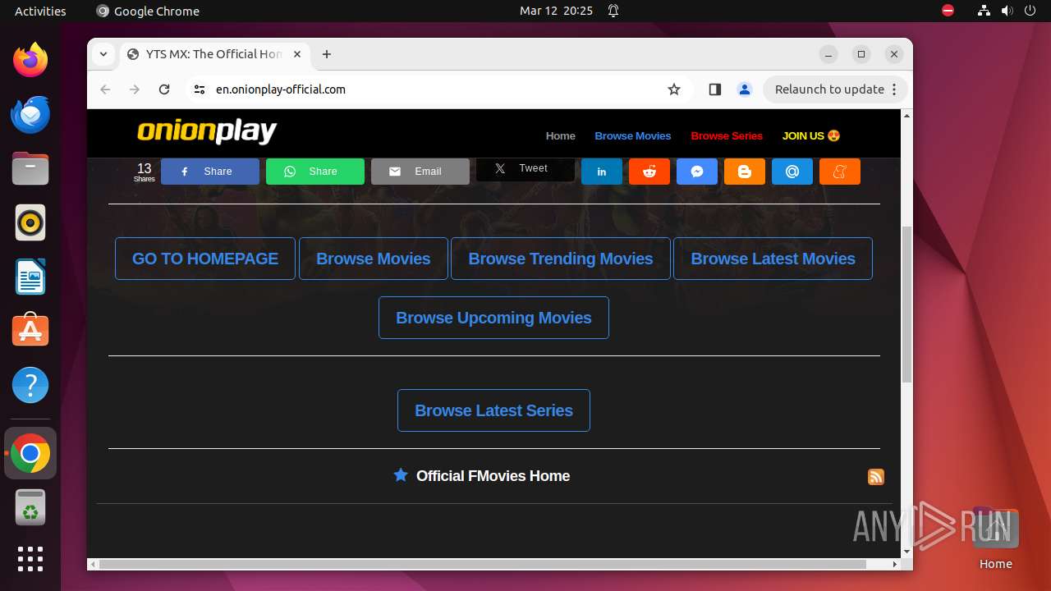Click Browse Latest Series button
Image resolution: width=1051 pixels, height=591 pixels.
pyautogui.click(x=493, y=410)
